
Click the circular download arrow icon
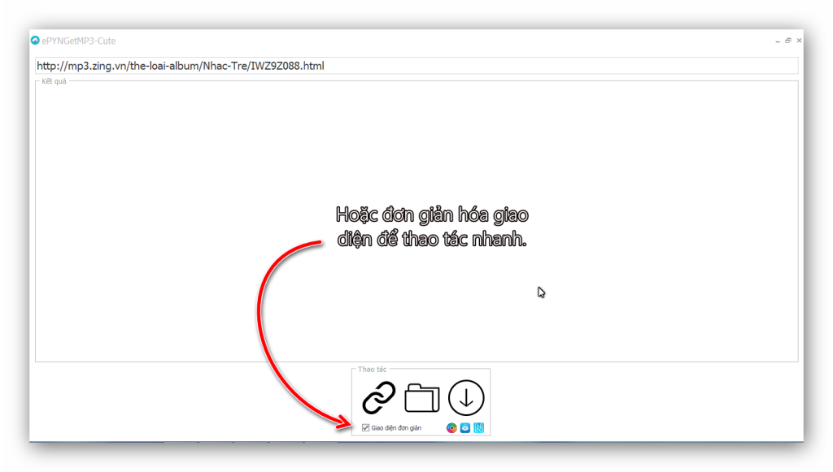click(466, 398)
